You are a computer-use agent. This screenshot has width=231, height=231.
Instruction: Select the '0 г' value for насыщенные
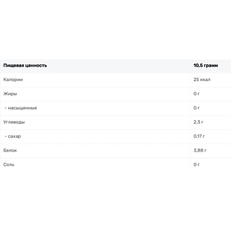196,108
